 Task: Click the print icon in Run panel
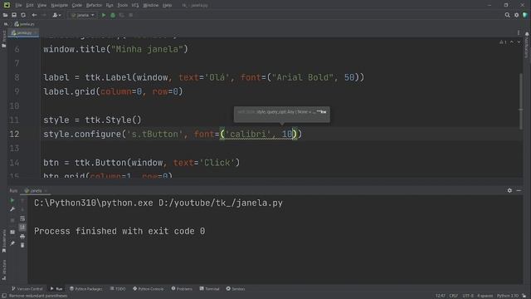22,236
